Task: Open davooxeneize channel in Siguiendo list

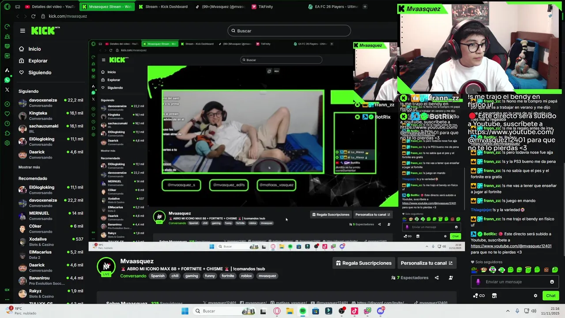Action: pos(51,103)
